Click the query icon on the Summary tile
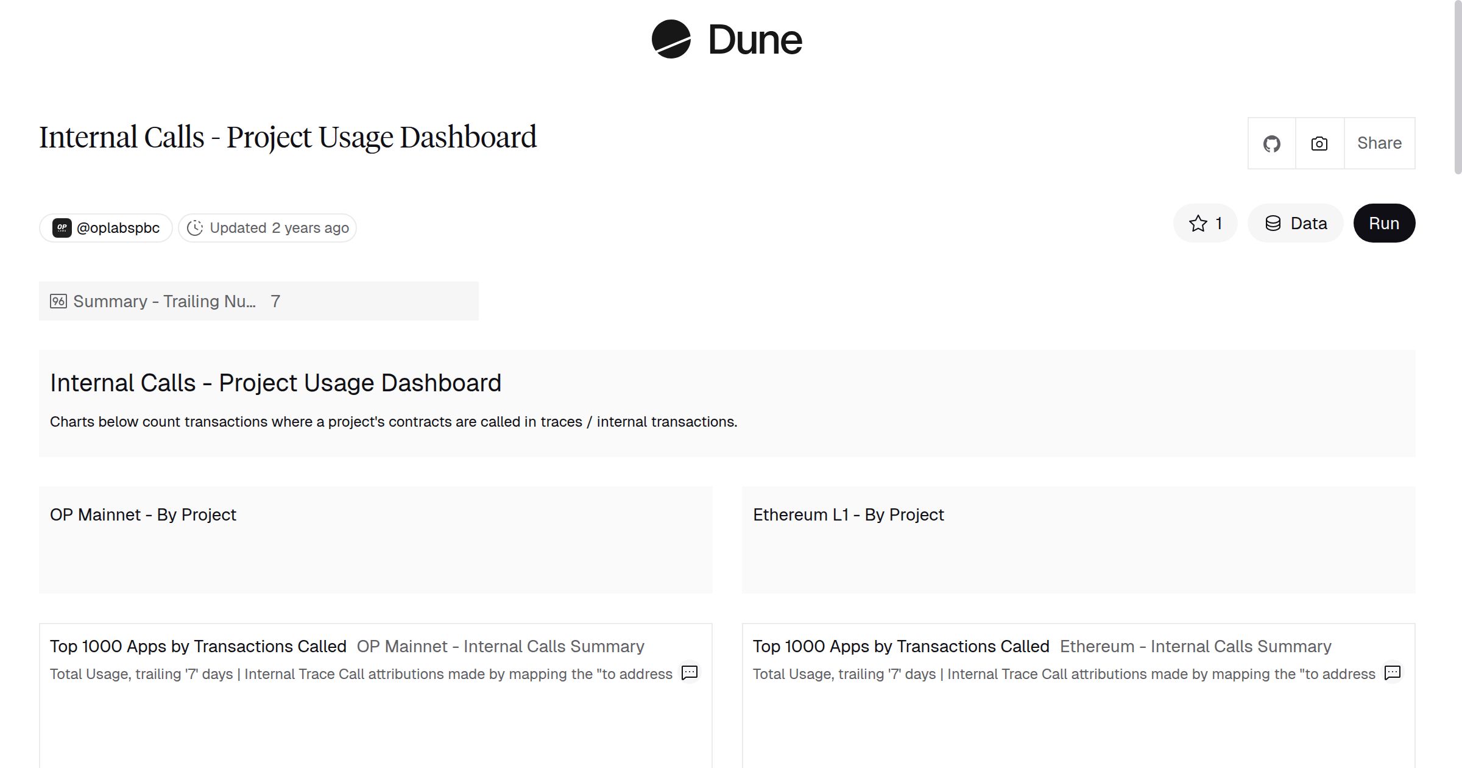This screenshot has width=1462, height=768. [x=58, y=300]
